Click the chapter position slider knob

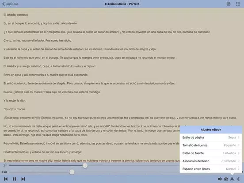click(x=85, y=166)
